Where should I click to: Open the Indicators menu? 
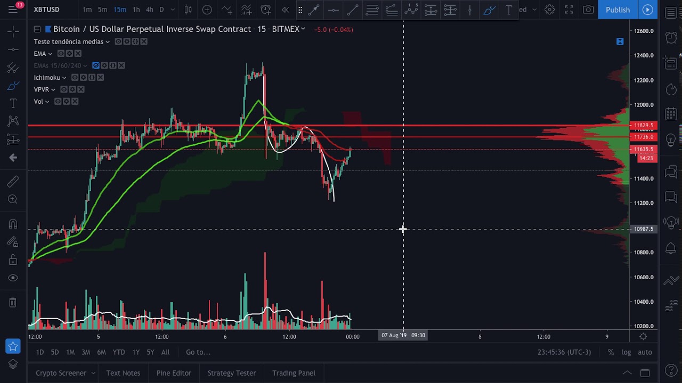click(x=227, y=10)
